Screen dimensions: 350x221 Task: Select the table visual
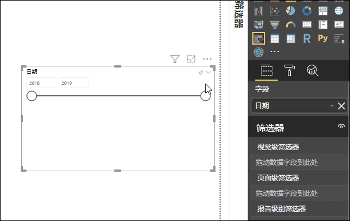point(275,39)
